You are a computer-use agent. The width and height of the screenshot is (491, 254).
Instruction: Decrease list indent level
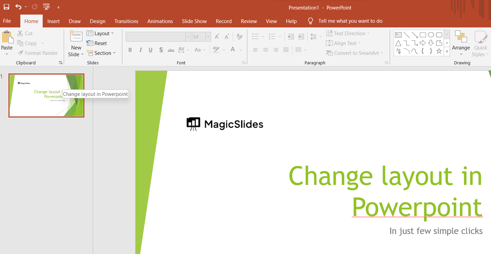point(291,37)
